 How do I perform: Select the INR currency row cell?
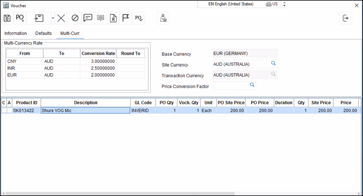[25, 68]
